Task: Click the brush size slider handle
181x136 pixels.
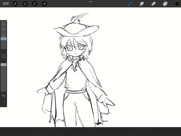Action: (x=3, y=39)
